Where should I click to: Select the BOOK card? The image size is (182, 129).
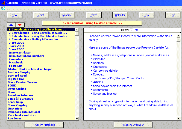[x=41, y=86]
